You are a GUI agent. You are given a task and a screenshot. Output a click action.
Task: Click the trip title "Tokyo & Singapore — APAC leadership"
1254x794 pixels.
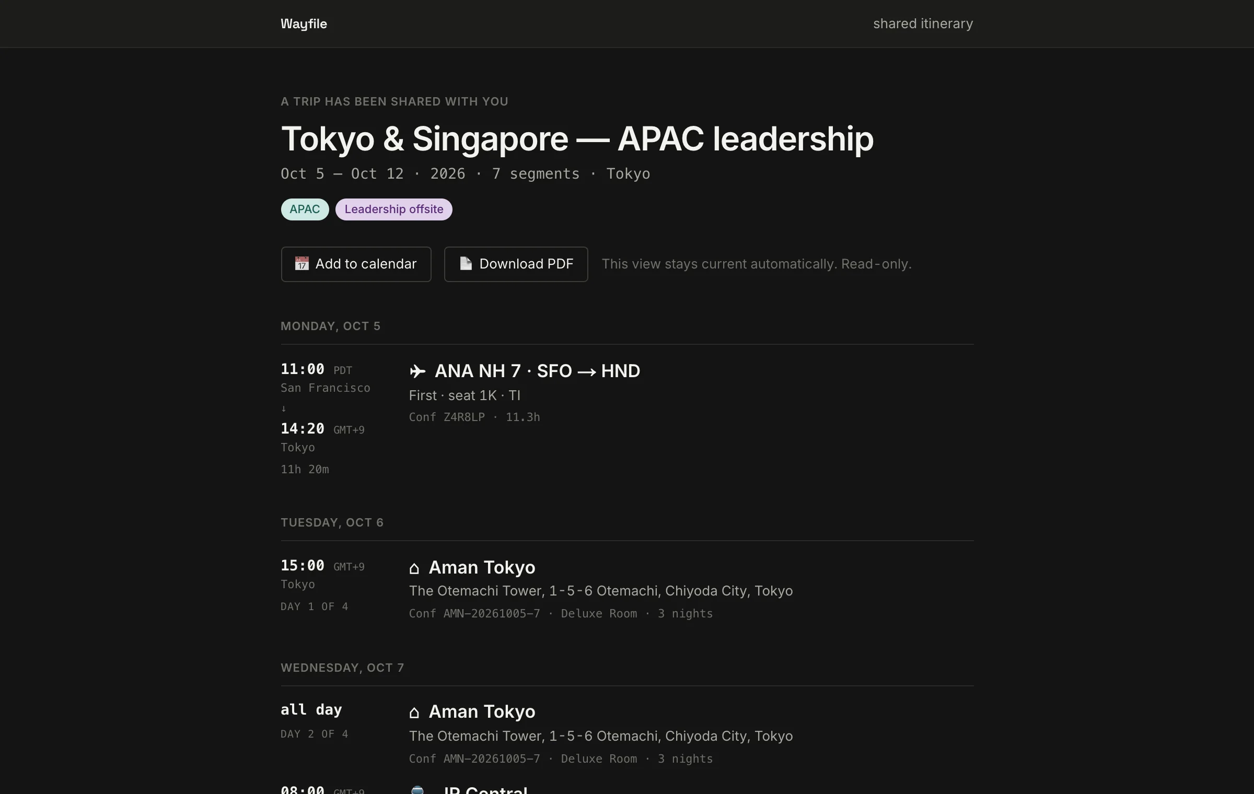click(x=577, y=139)
